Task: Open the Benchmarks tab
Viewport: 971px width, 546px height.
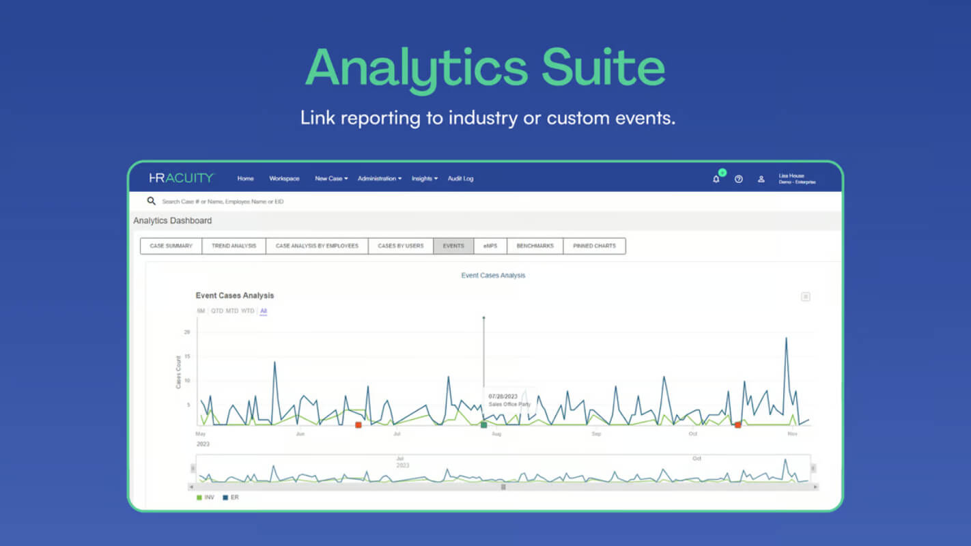Action: tap(535, 246)
